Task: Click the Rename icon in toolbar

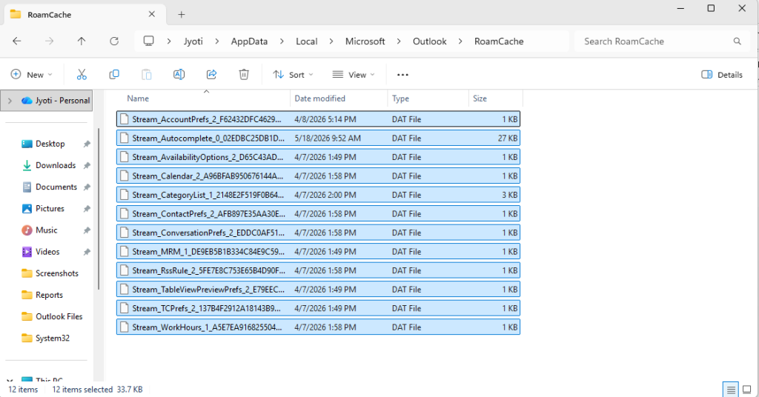Action: (x=179, y=75)
